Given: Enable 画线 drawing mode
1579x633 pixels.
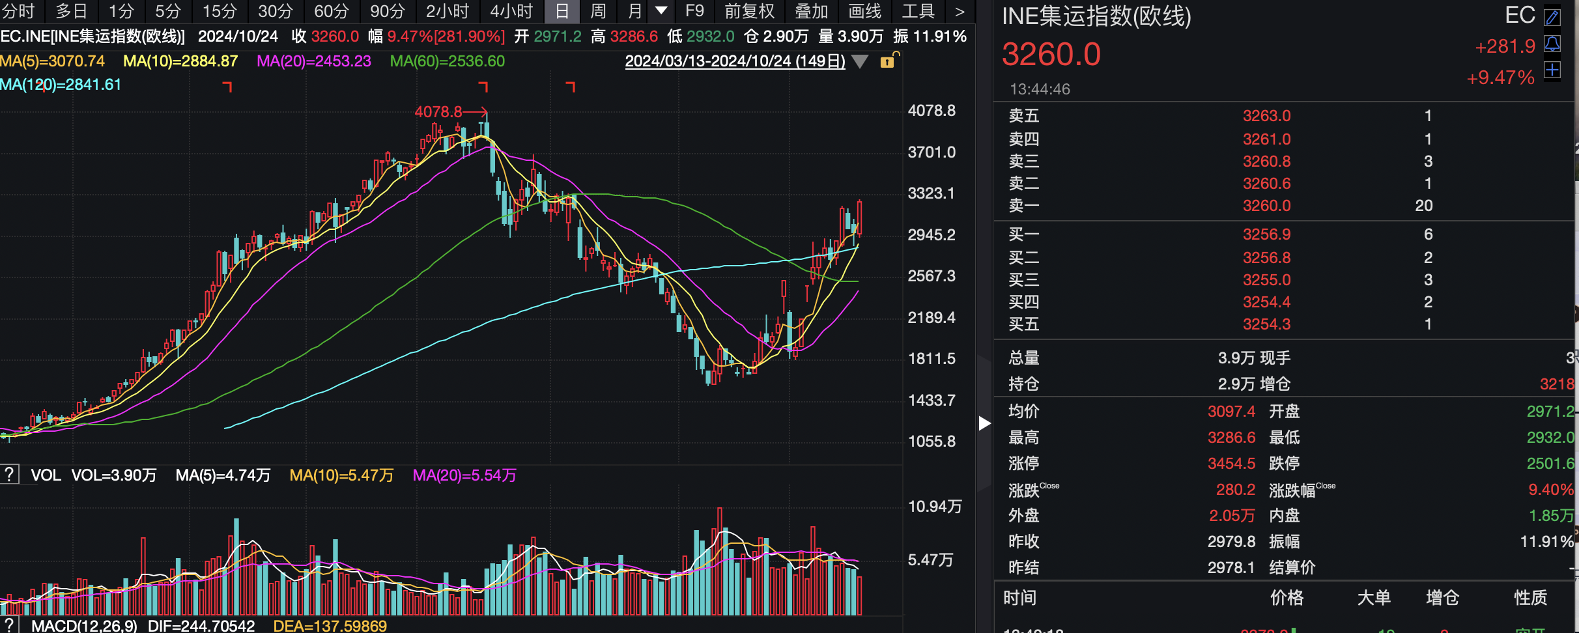Looking at the screenshot, I should pos(864,11).
